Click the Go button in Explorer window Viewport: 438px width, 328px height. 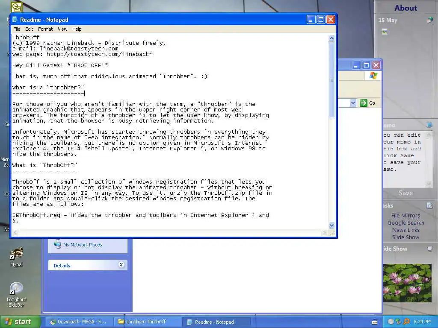point(367,103)
